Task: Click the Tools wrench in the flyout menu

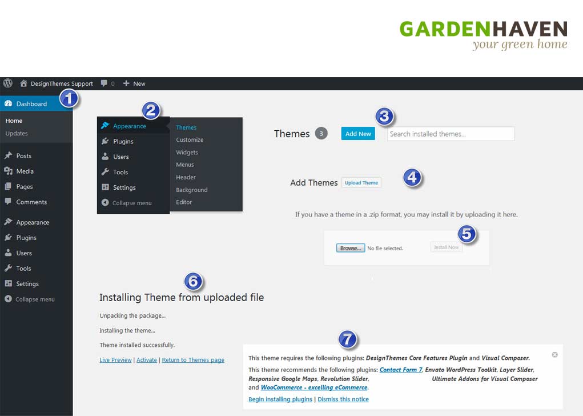Action: pyautogui.click(x=105, y=172)
